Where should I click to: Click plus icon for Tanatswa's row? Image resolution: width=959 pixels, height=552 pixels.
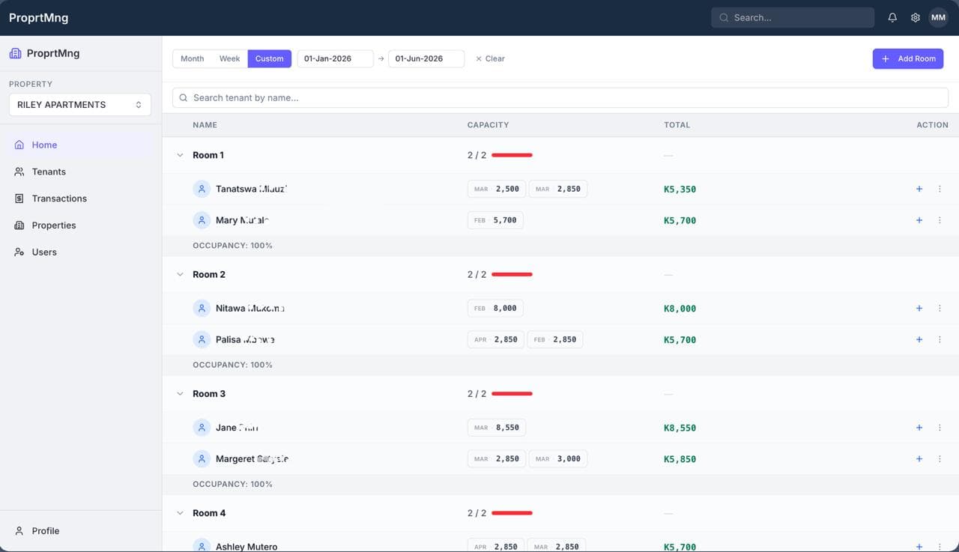tap(919, 189)
